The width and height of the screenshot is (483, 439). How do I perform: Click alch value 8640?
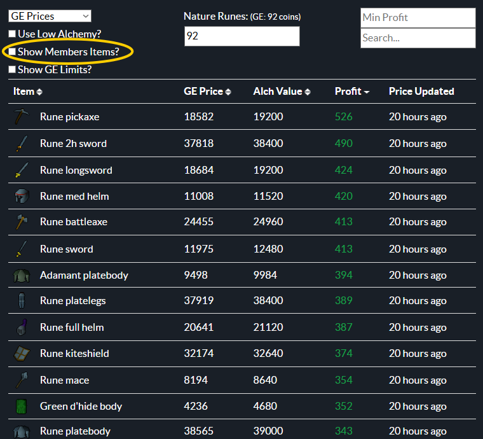(x=265, y=380)
